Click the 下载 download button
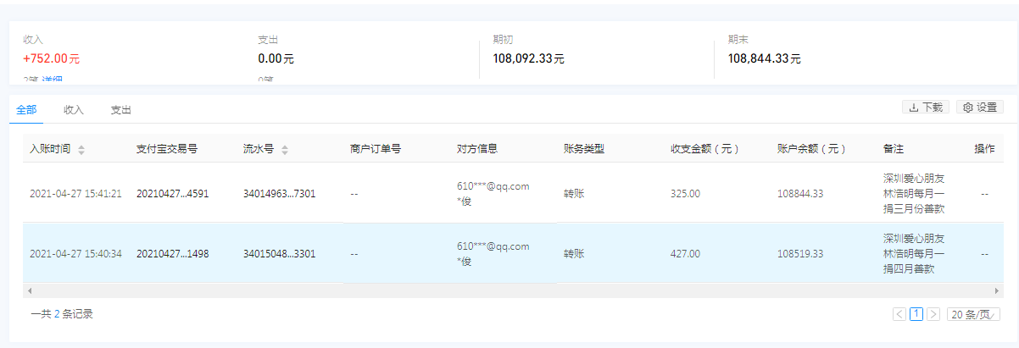The width and height of the screenshot is (1019, 348). point(926,108)
